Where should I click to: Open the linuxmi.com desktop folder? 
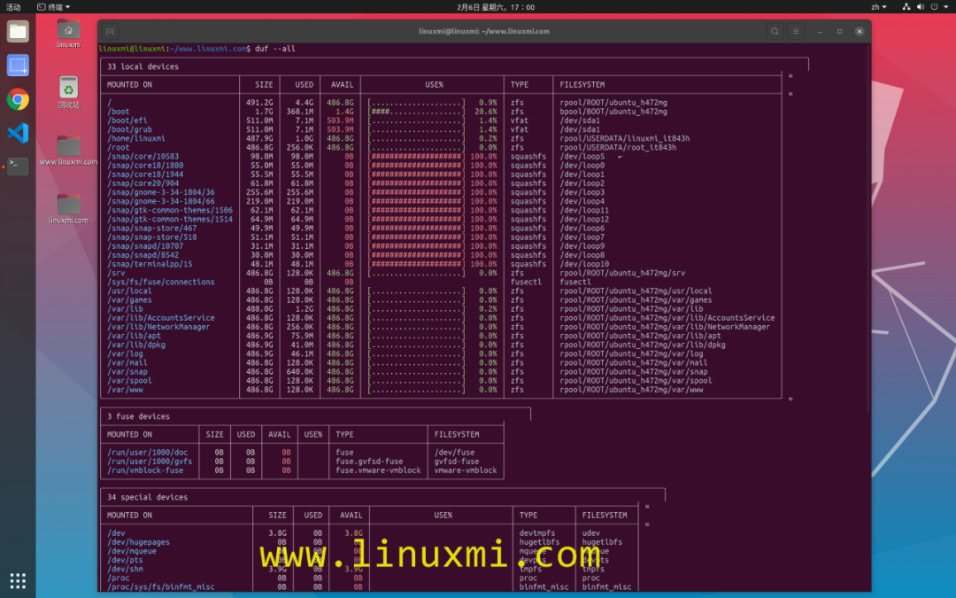click(x=68, y=209)
